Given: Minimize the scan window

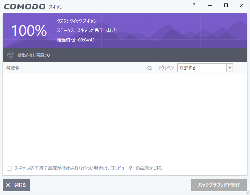Looking at the screenshot, I should click(x=210, y=6).
